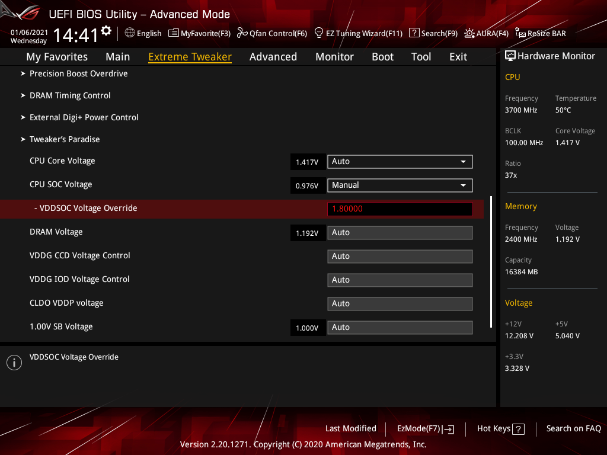Image resolution: width=607 pixels, height=455 pixels.
Task: Switch to EzMode(F7)
Action: click(x=426, y=429)
